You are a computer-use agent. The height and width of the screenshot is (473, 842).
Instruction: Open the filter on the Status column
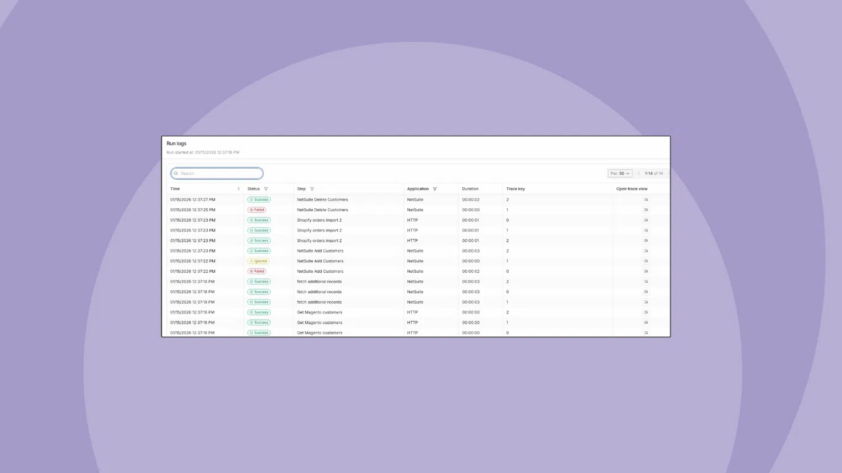[266, 188]
